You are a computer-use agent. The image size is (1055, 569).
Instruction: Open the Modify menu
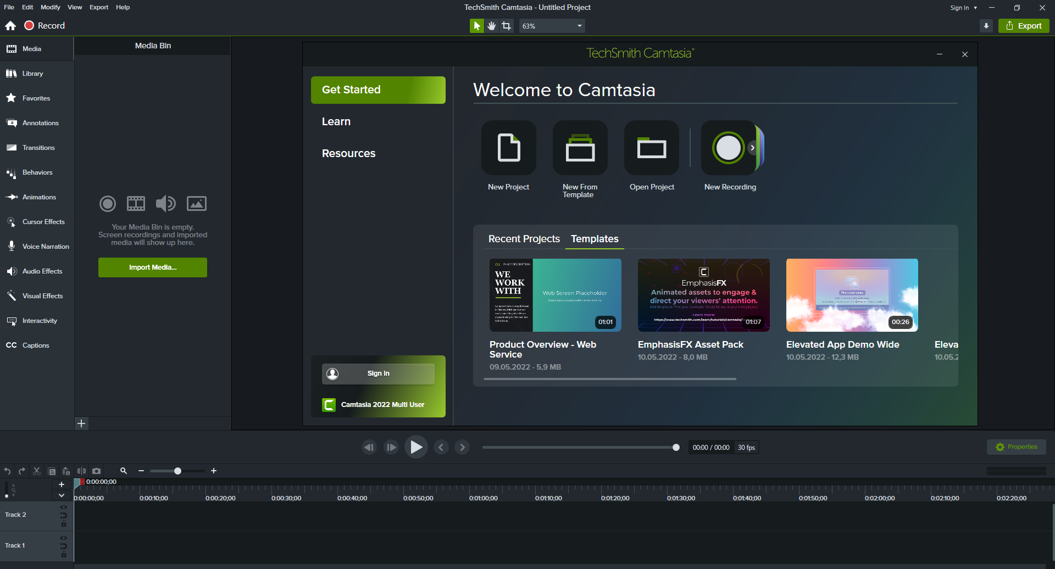tap(51, 7)
